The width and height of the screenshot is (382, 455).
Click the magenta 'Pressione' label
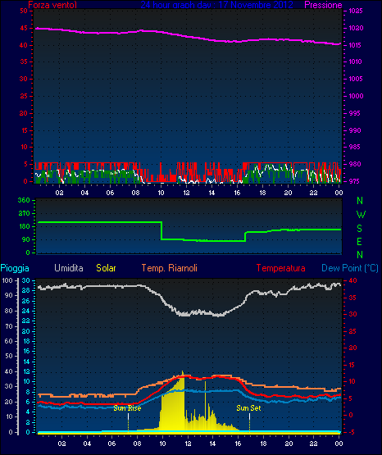pos(323,5)
